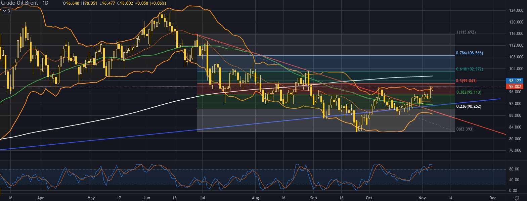
Task: Click Sep on the time axis
Action: tap(313, 198)
